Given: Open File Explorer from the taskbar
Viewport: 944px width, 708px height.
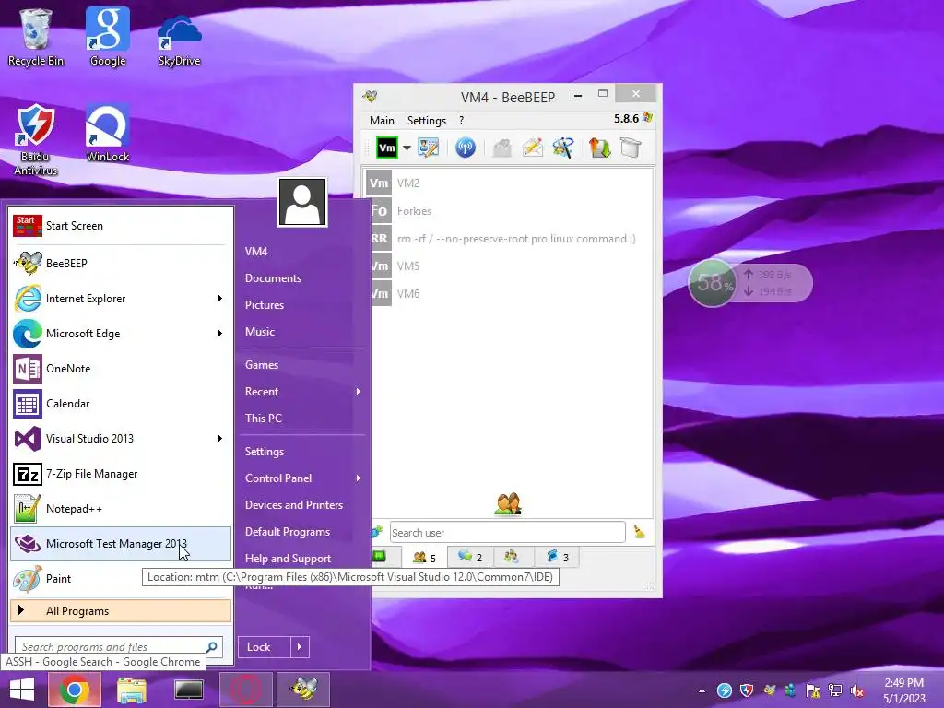Looking at the screenshot, I should point(131,690).
